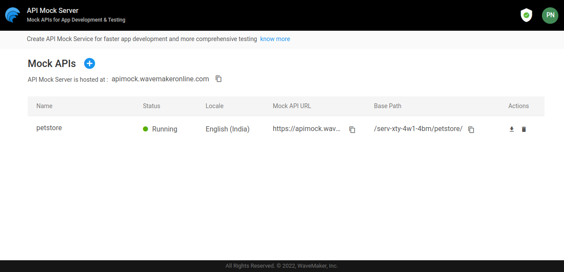Image resolution: width=564 pixels, height=272 pixels.
Task: Download the petstore mock API
Action: pos(512,129)
